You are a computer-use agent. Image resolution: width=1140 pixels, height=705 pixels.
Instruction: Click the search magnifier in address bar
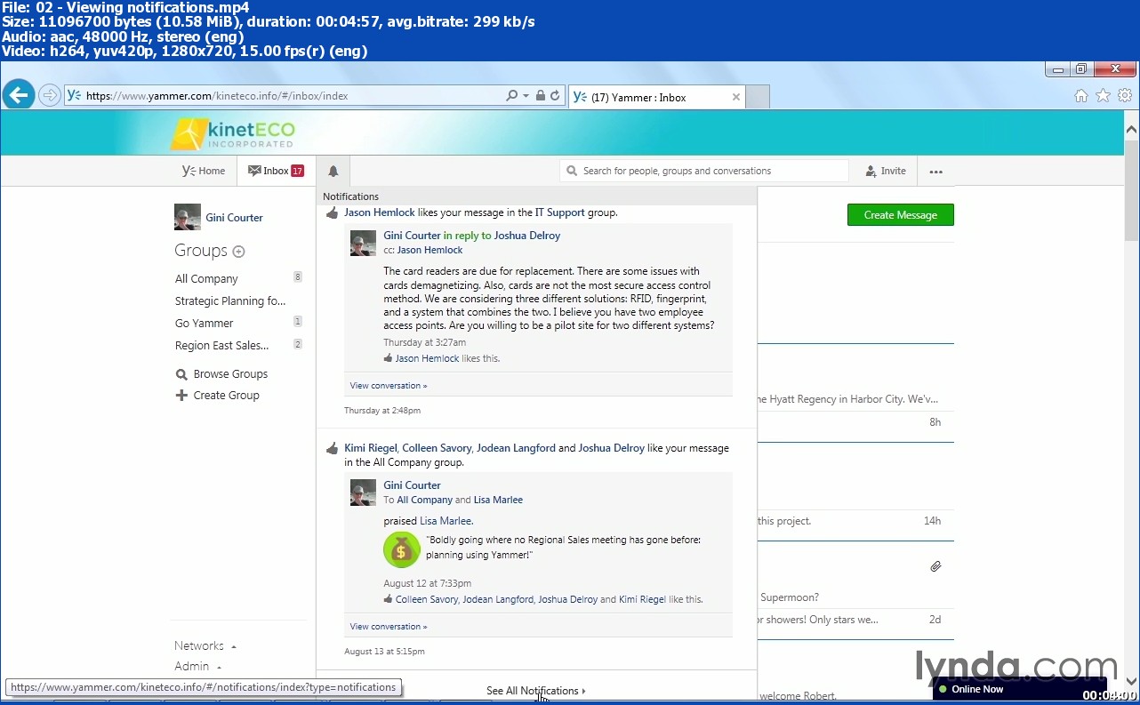tap(511, 96)
